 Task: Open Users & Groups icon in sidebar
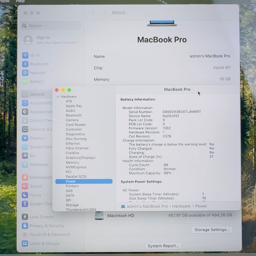click(25, 244)
